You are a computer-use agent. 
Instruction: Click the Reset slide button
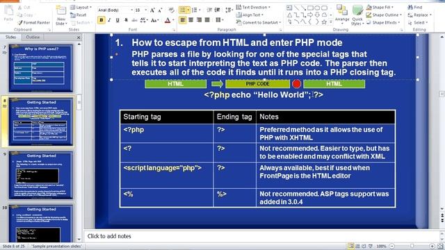coord(79,15)
